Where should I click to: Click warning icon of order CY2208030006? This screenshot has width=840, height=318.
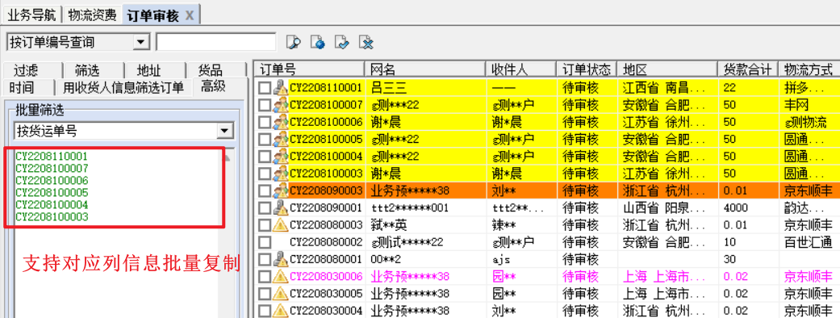click(x=281, y=276)
